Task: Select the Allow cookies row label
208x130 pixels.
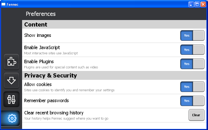Action: (x=38, y=84)
